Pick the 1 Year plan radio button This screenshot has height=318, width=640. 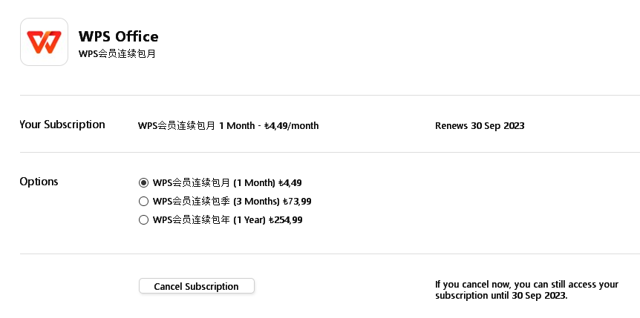(x=144, y=219)
